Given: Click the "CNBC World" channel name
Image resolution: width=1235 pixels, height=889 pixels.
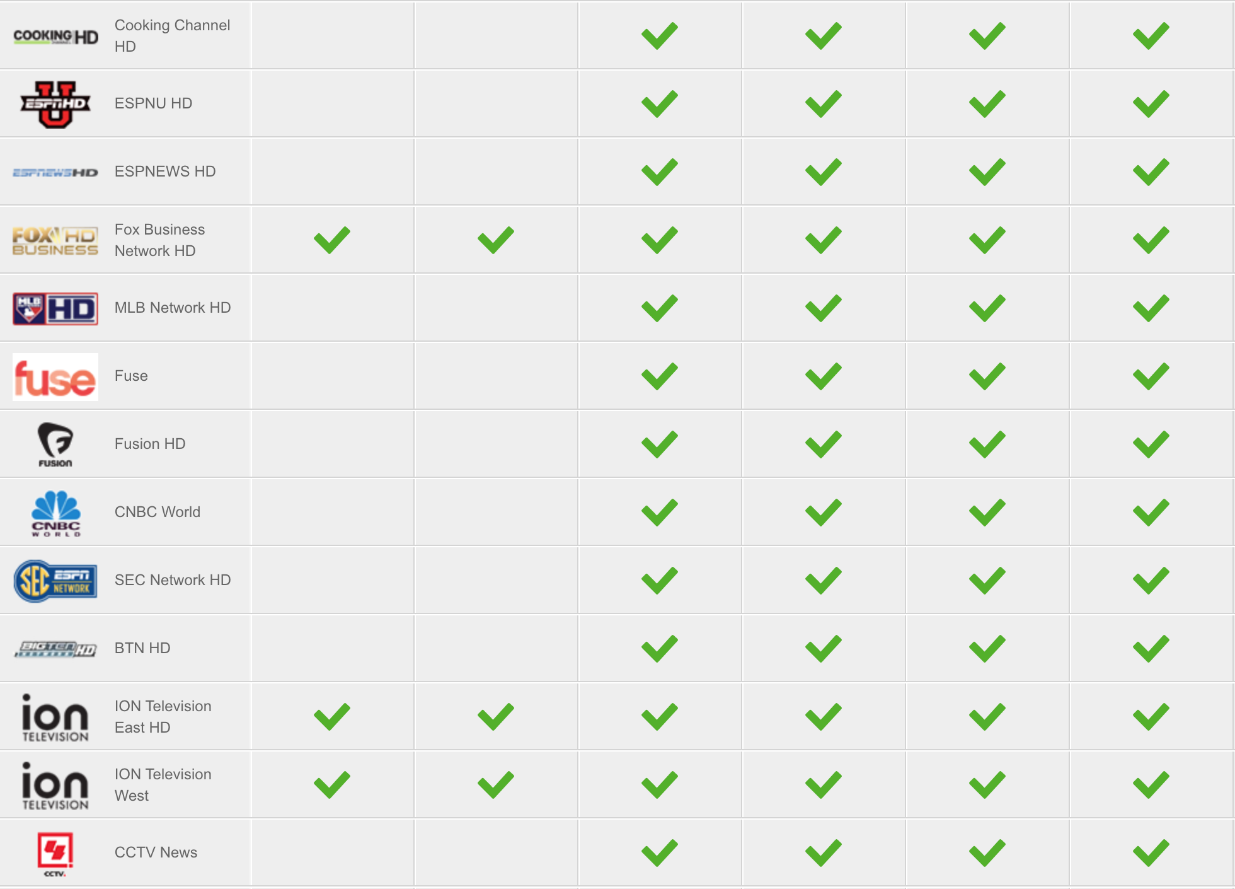Looking at the screenshot, I should [x=158, y=512].
